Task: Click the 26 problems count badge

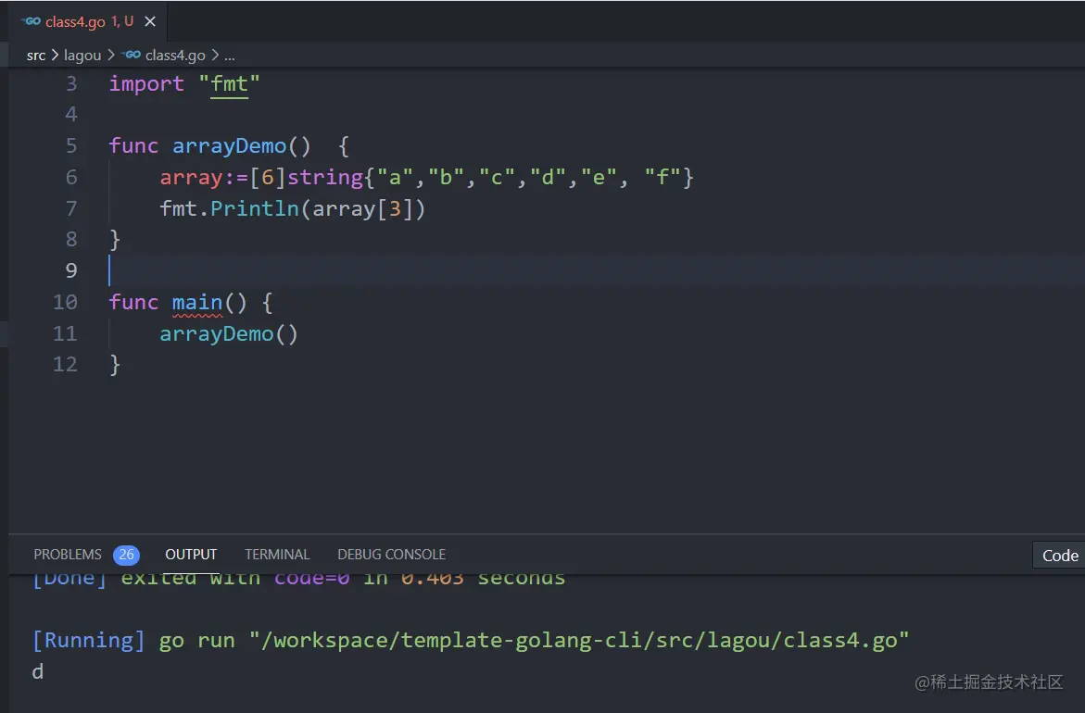Action: click(126, 555)
